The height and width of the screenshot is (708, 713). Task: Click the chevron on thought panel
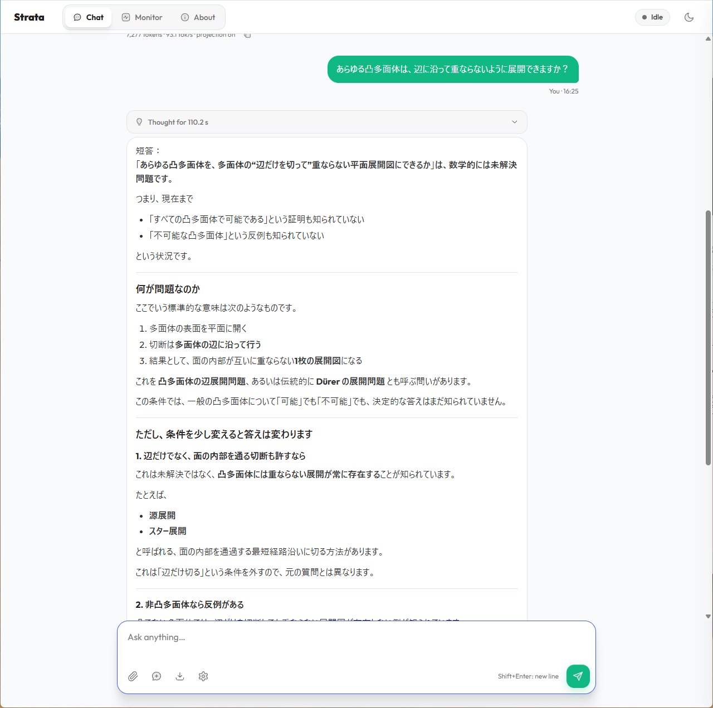click(x=514, y=122)
